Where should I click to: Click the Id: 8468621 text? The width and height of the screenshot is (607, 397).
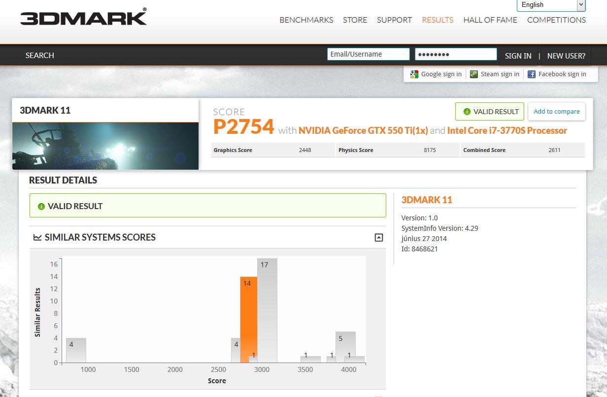point(420,249)
